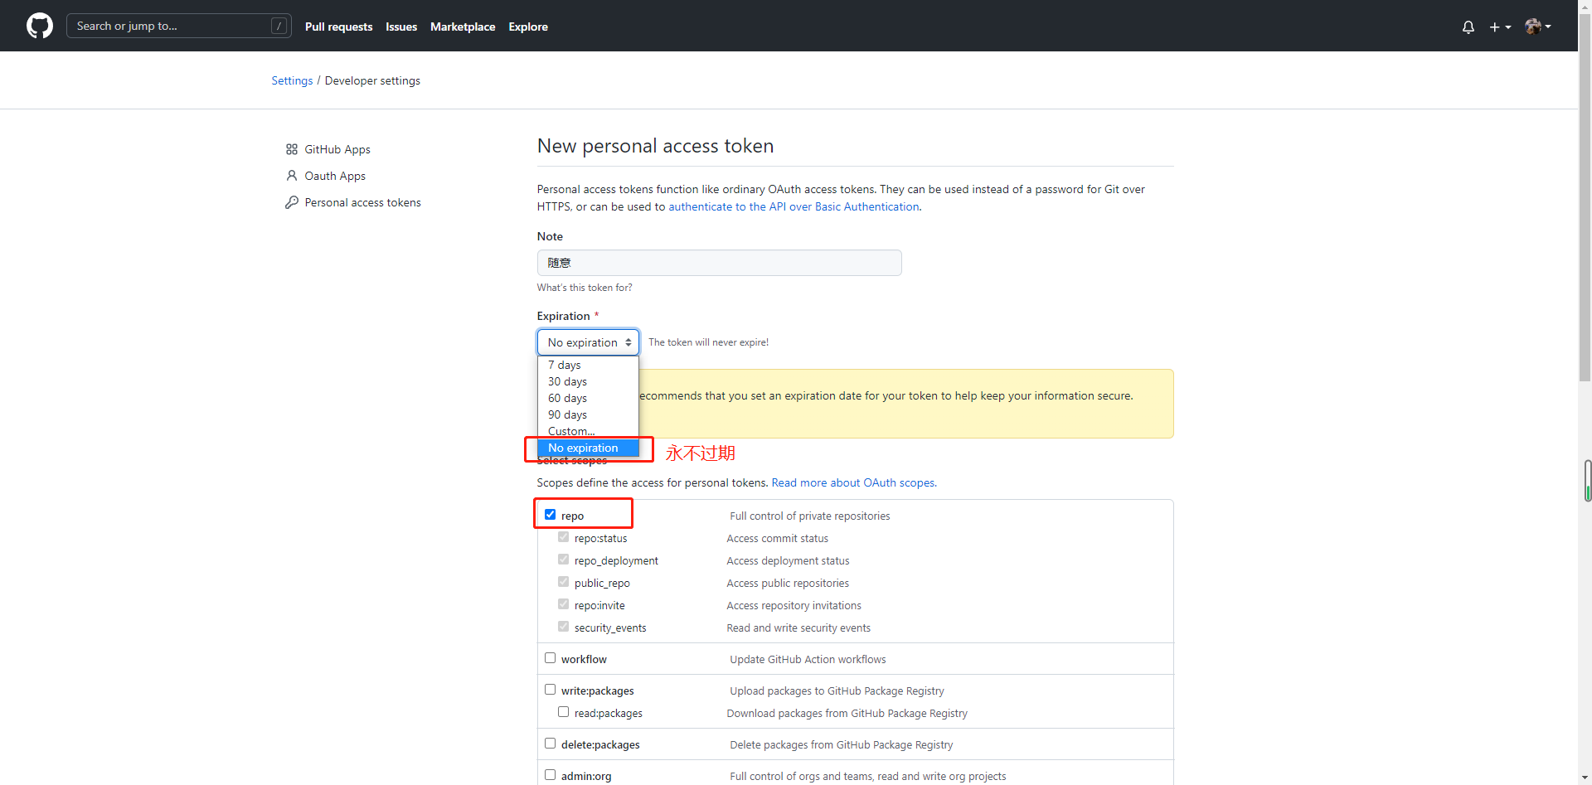Open the Pull requests menu item

338,27
